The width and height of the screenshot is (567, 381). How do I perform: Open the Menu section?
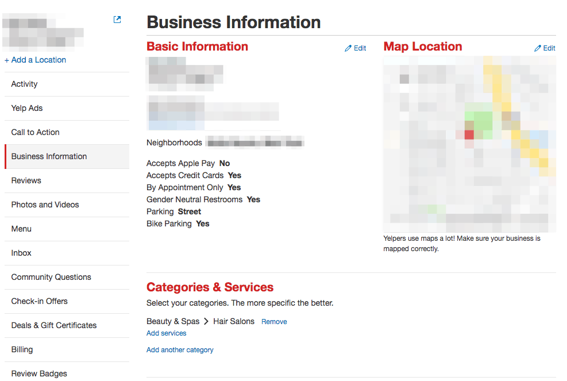(x=21, y=229)
